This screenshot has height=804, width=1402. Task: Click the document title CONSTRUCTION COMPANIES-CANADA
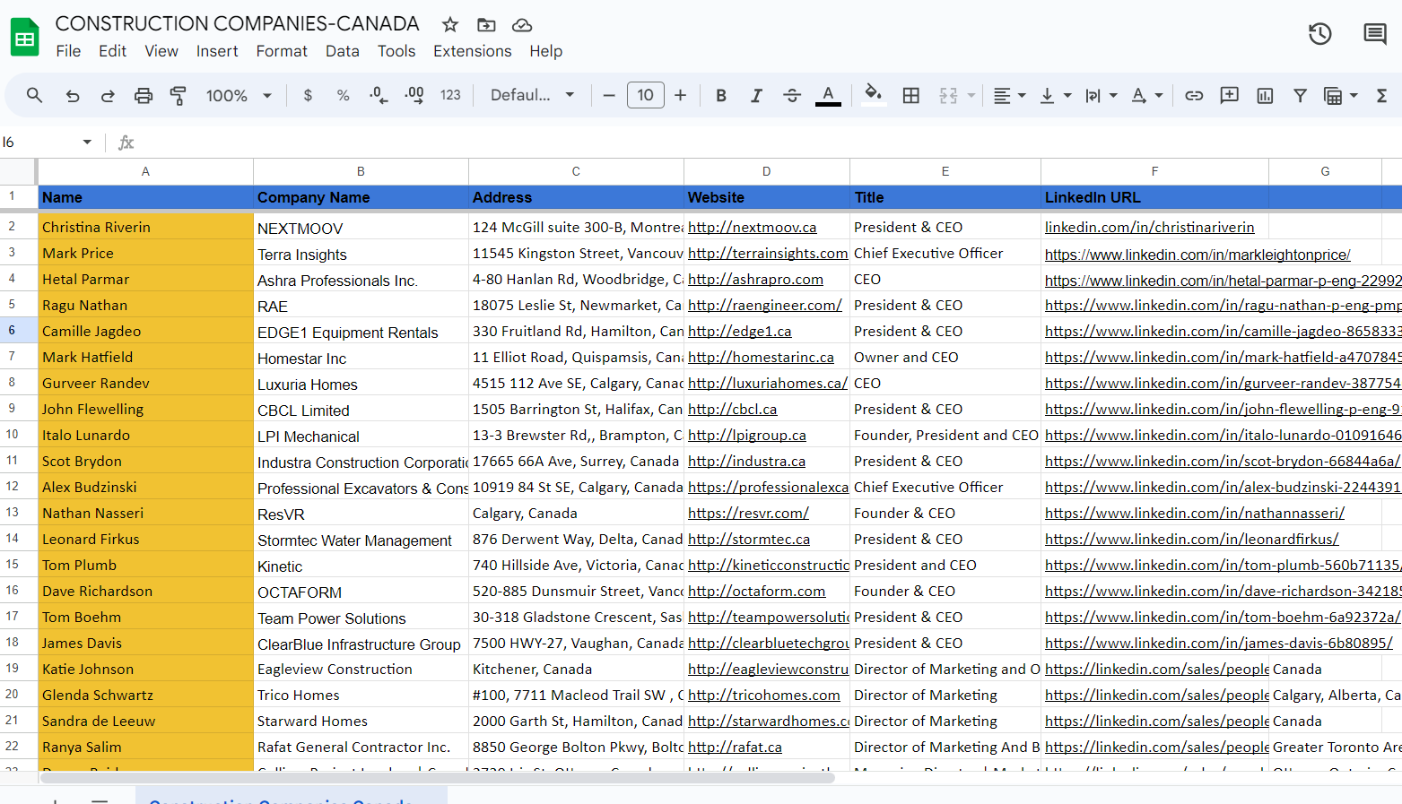238,23
